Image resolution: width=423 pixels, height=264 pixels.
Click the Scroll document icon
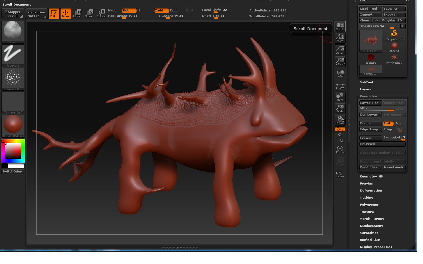[x=340, y=26]
